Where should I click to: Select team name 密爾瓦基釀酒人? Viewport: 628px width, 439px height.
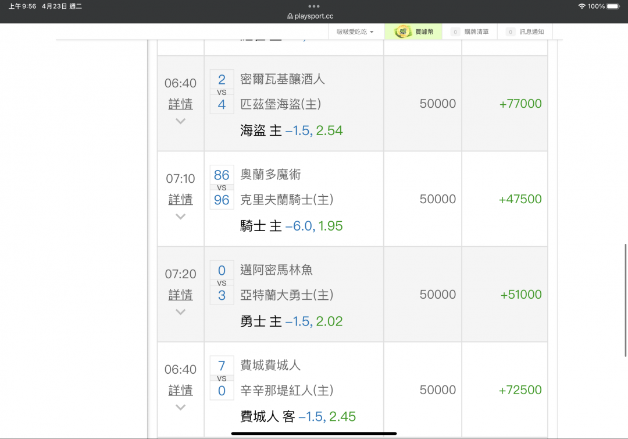click(x=283, y=79)
